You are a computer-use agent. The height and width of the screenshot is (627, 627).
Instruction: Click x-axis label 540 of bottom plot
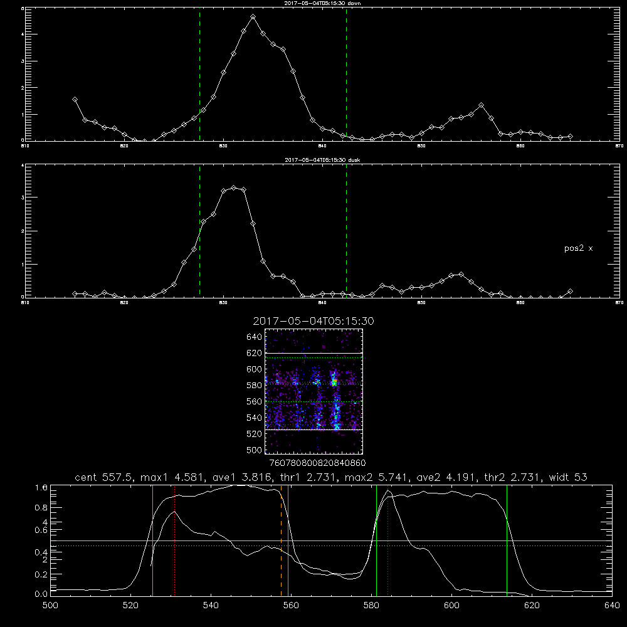tap(211, 606)
